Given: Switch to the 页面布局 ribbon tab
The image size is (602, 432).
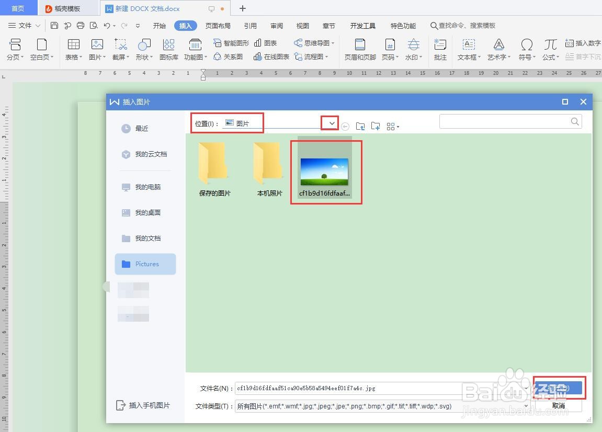Looking at the screenshot, I should (218, 25).
